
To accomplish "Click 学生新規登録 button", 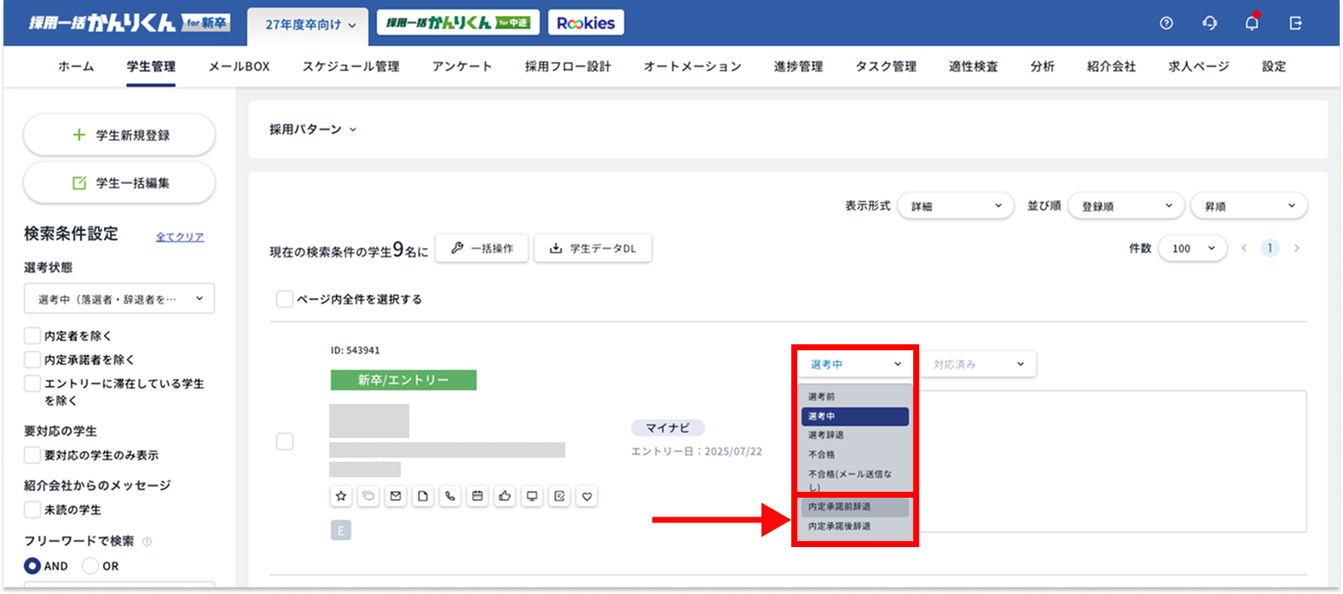I will (119, 136).
